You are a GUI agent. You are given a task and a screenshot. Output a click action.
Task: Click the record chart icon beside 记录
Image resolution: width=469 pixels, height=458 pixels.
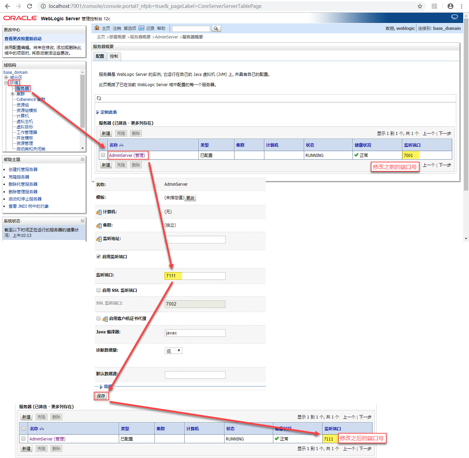[x=141, y=28]
